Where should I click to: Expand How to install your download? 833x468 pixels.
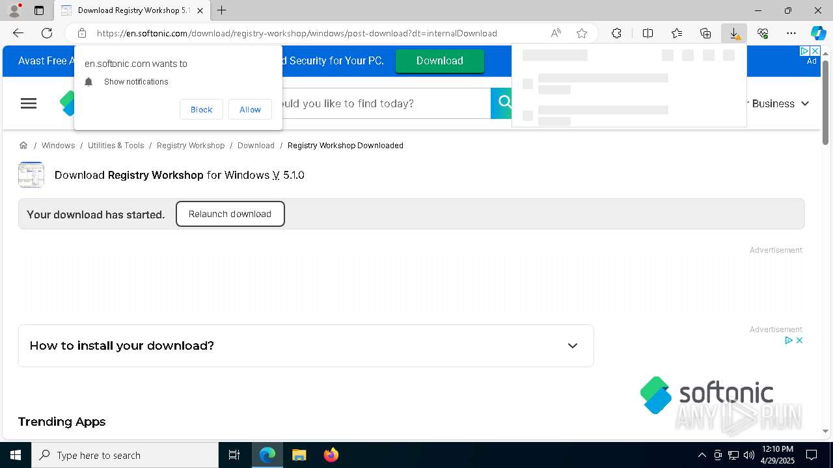click(306, 346)
